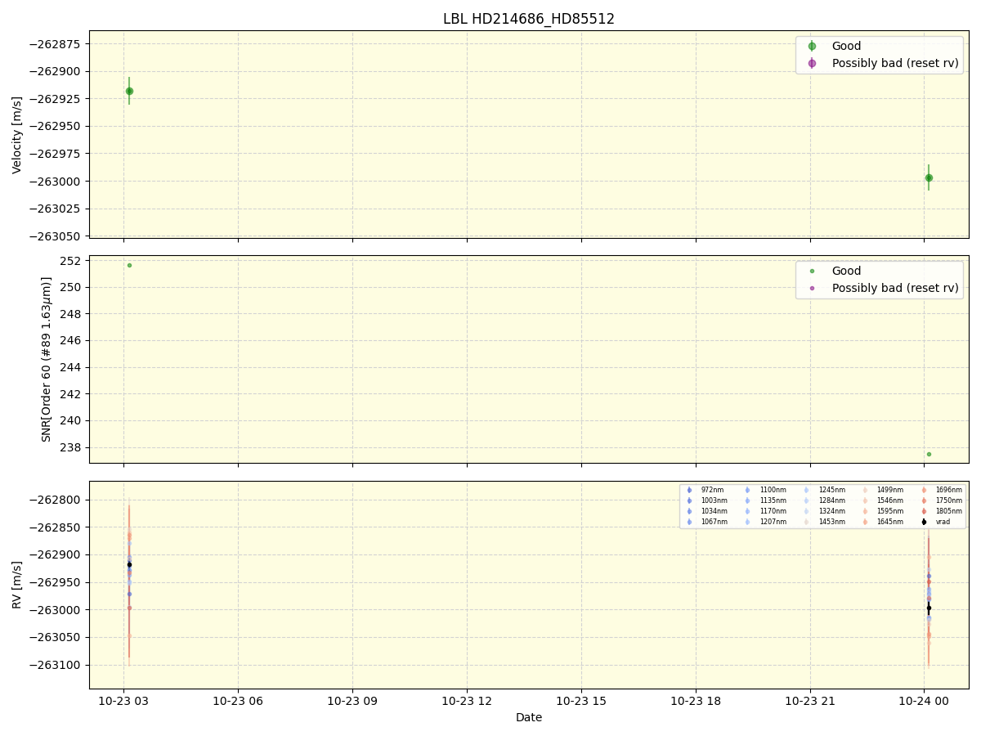Click the 1135nm legend marker
Screen dimensions: 981x736
coord(748,500)
